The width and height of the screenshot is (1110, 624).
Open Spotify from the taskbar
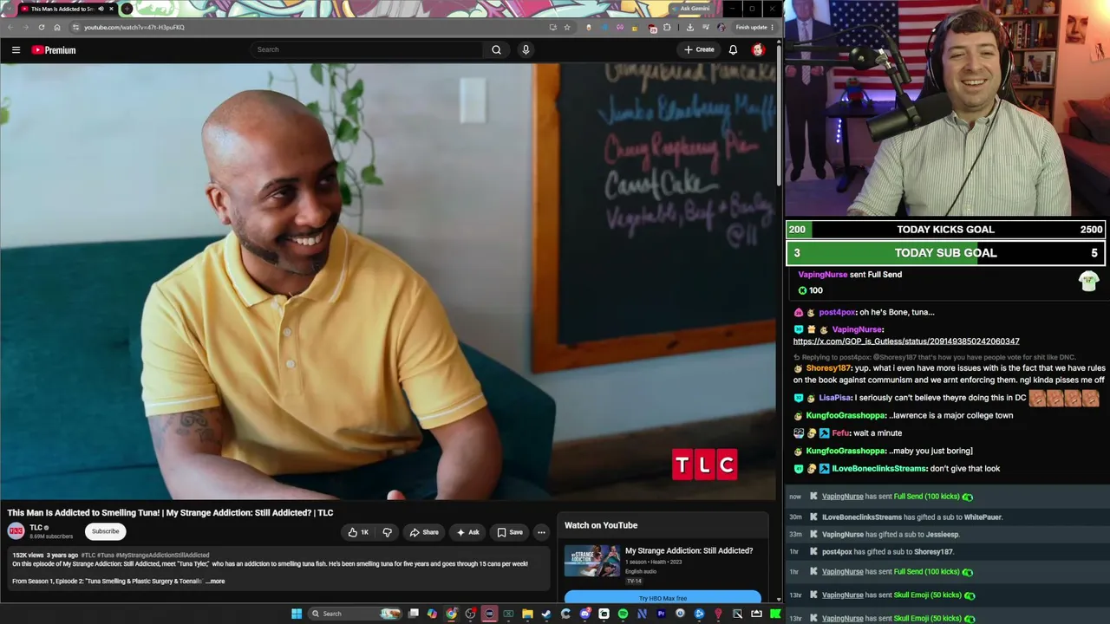click(623, 614)
